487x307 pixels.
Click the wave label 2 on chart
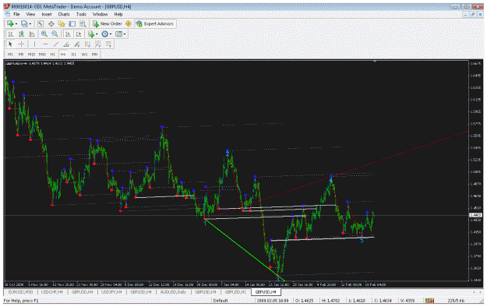pos(228,154)
